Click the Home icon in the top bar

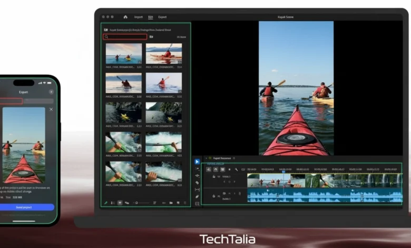125,17
